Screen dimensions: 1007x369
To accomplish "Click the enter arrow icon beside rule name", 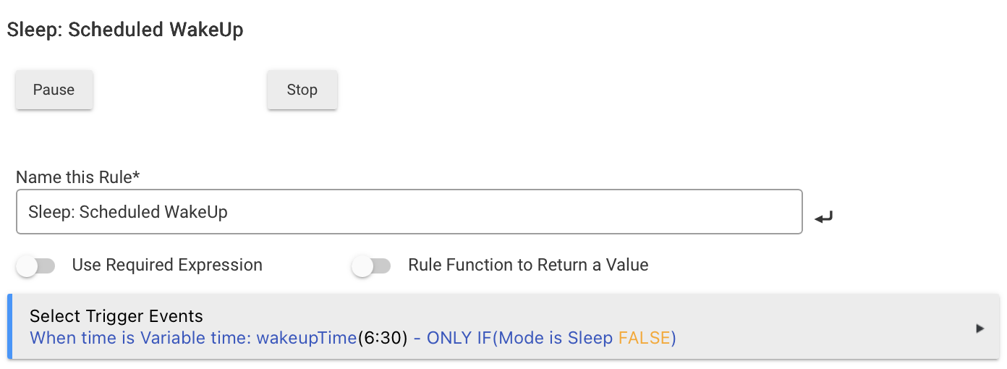I will [823, 216].
